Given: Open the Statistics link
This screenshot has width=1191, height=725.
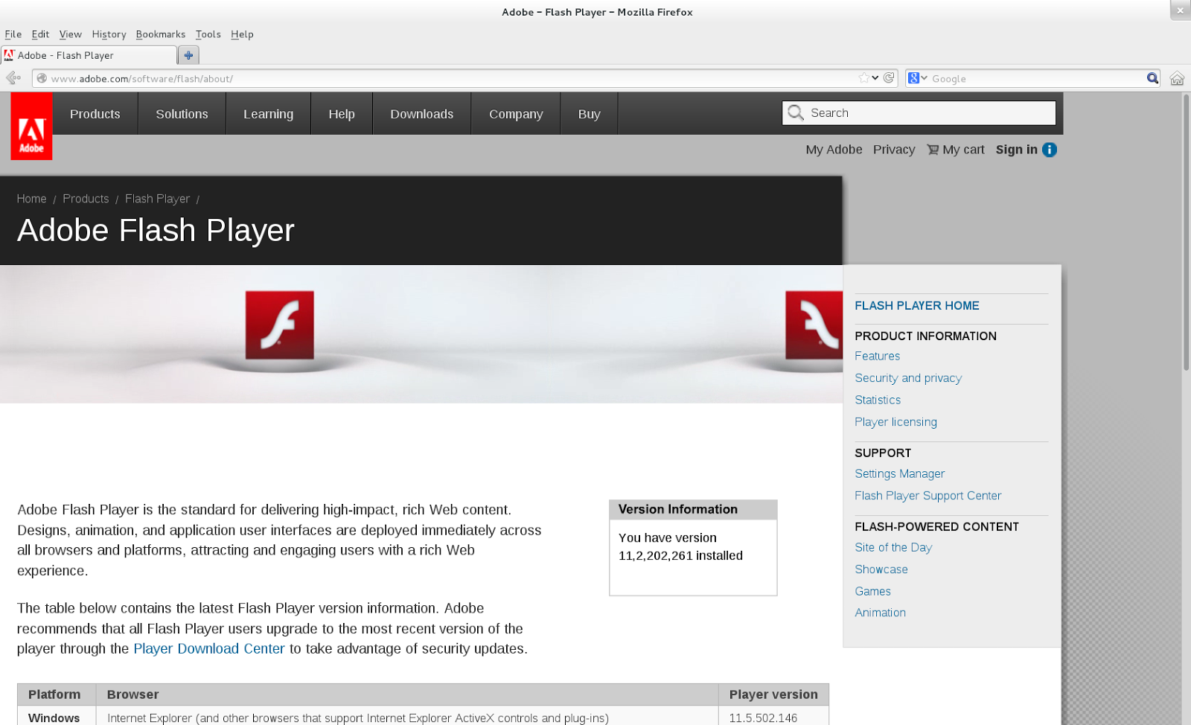Looking at the screenshot, I should click(878, 400).
